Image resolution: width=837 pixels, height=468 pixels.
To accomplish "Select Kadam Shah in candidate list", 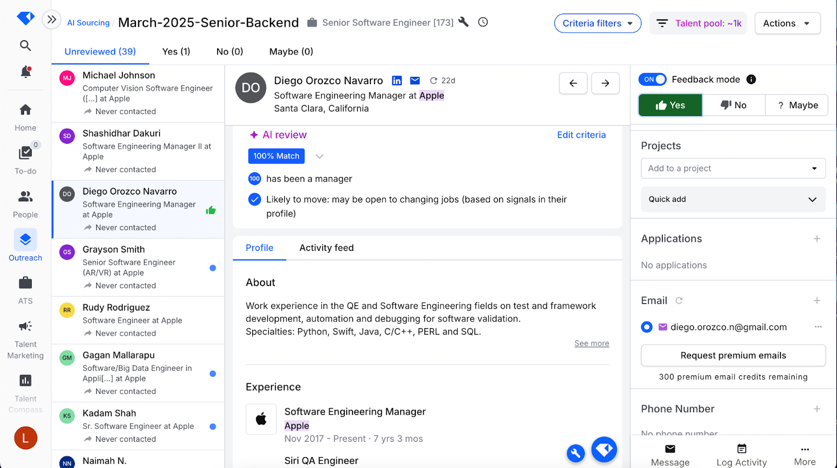I will click(138, 426).
